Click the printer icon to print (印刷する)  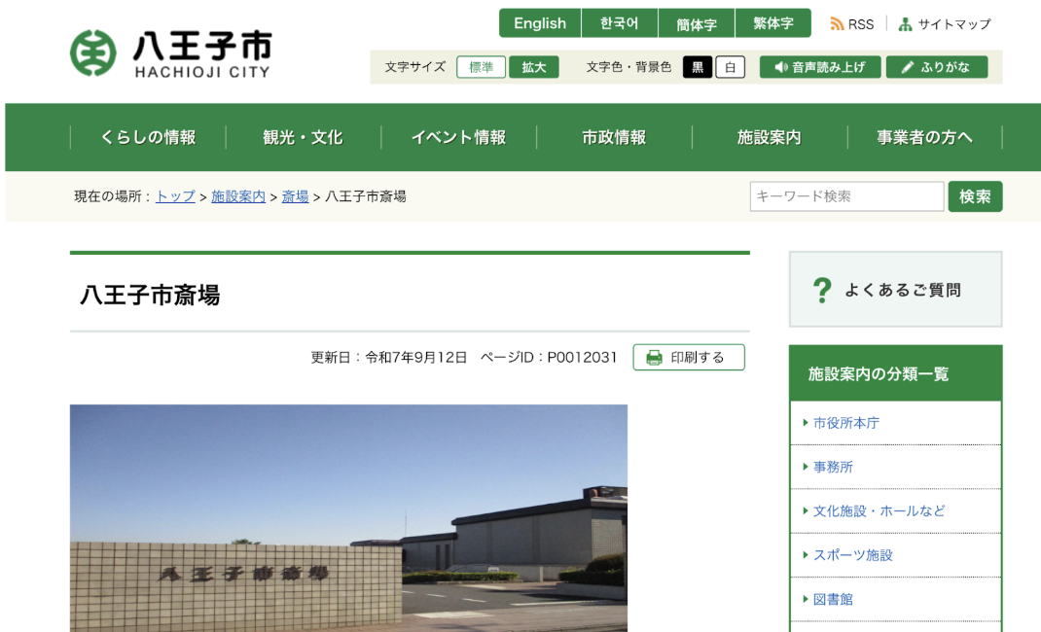654,358
